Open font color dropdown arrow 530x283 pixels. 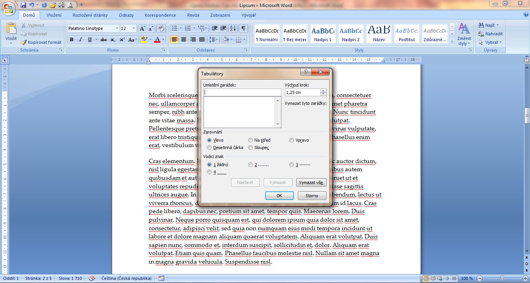(163, 40)
